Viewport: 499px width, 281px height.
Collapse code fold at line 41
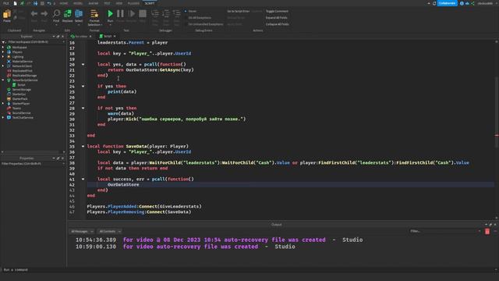coord(83,180)
